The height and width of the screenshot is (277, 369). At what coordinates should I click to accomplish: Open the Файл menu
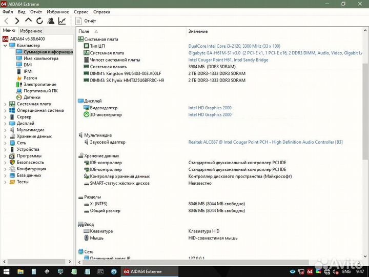[8, 11]
